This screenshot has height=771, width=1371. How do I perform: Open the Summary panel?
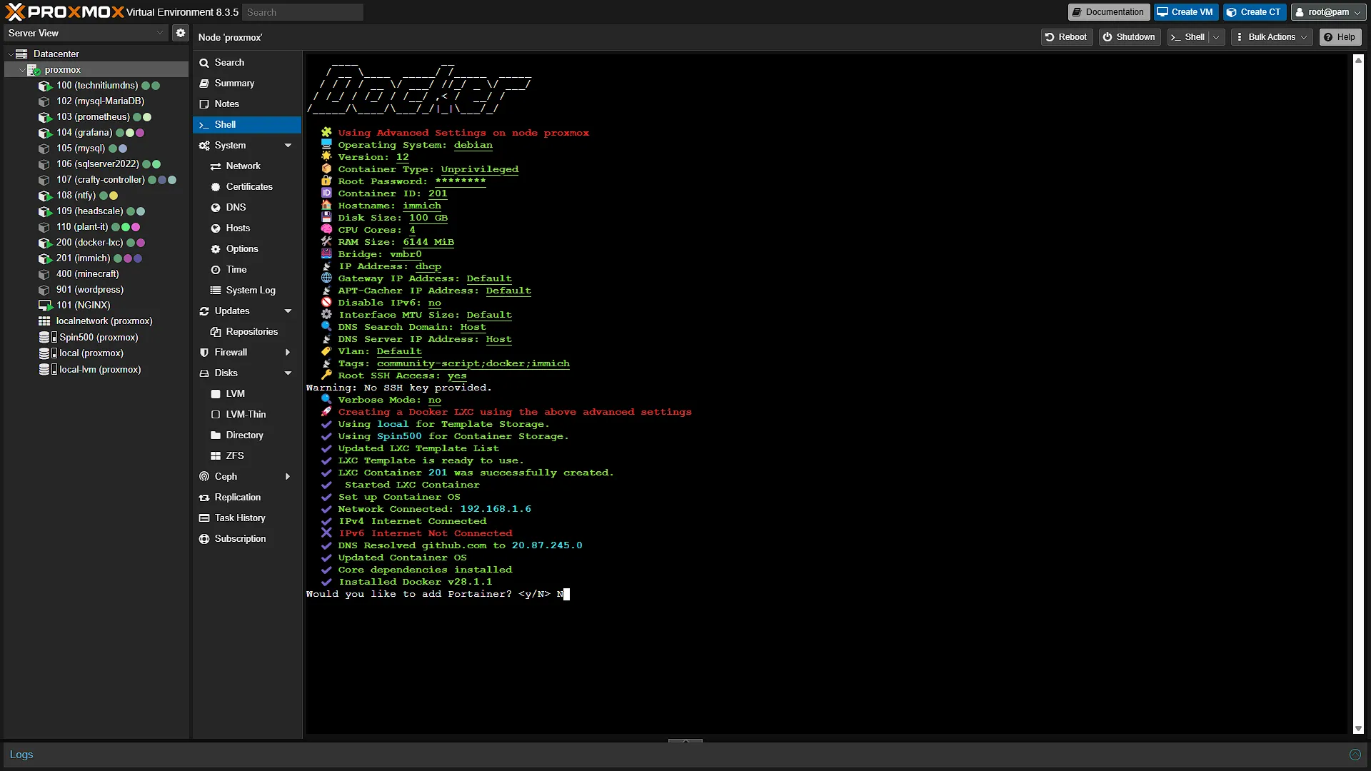click(x=246, y=84)
